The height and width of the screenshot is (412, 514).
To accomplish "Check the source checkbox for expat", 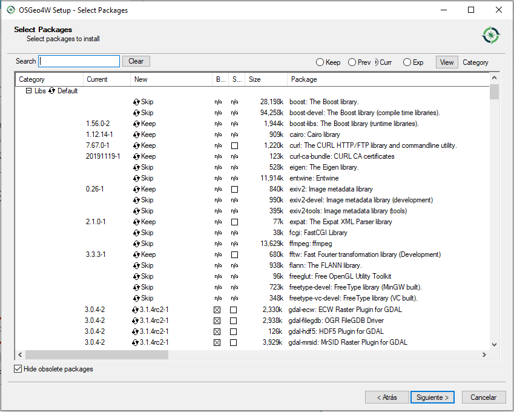I will [x=234, y=222].
